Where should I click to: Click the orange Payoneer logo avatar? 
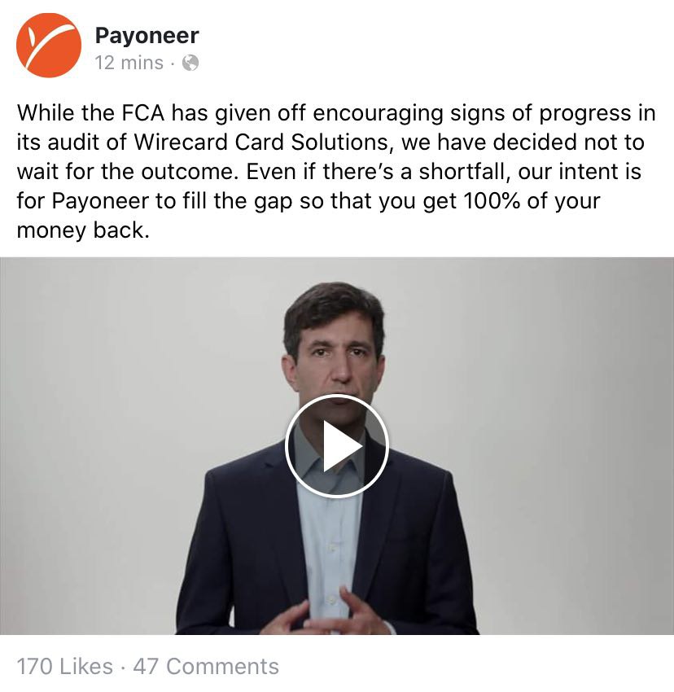pos(49,45)
